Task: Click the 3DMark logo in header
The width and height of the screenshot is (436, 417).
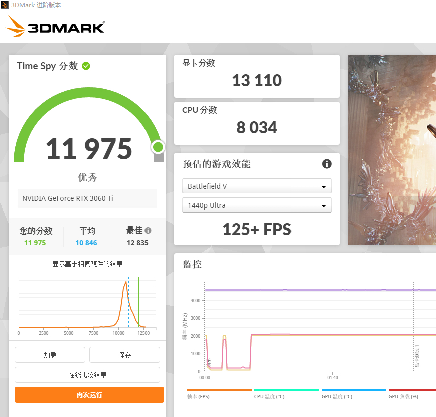Action: (x=55, y=26)
